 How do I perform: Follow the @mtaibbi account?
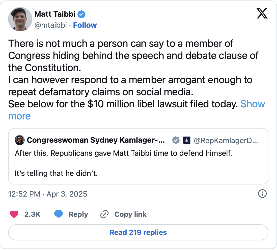[x=85, y=25]
